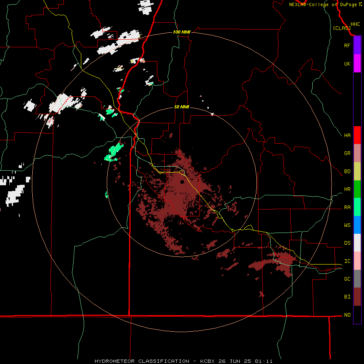364x364 pixels.
Task: Click the UK magenta legend swatch
Action: coord(357,63)
